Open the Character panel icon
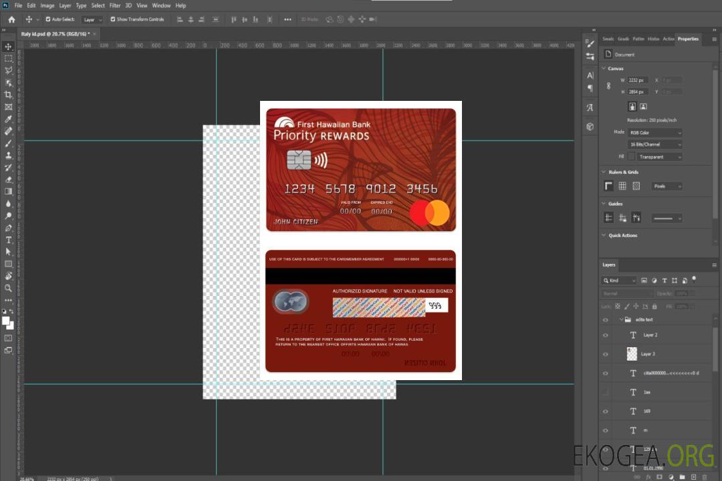Viewport: 722px width, 481px height. (590, 75)
